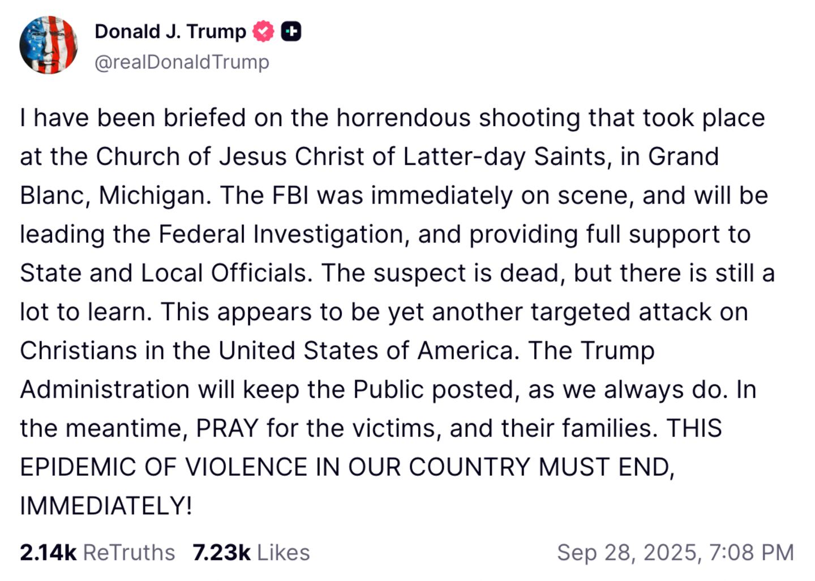Click the @realDonaldTrump handle

click(182, 61)
